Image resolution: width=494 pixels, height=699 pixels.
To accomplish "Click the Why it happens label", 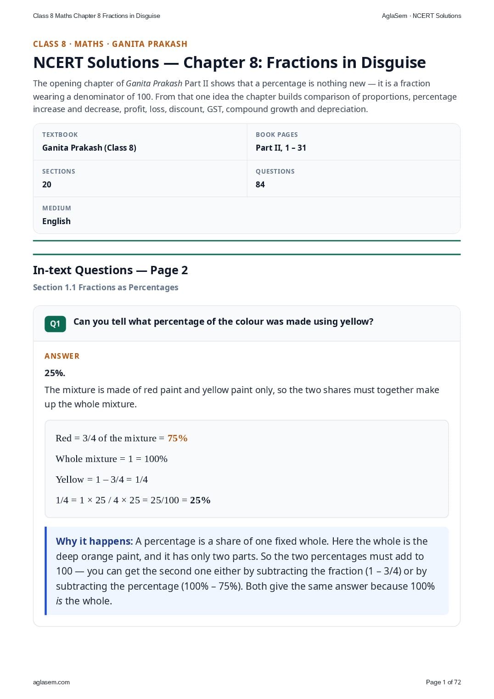I will click(x=95, y=541).
